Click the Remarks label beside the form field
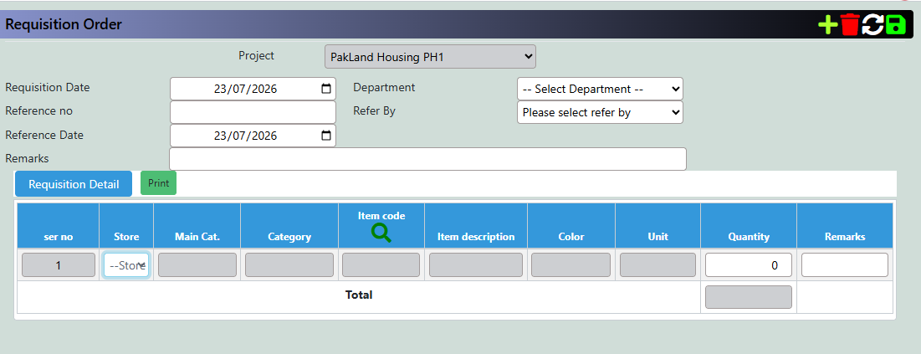921x354 pixels. (27, 158)
